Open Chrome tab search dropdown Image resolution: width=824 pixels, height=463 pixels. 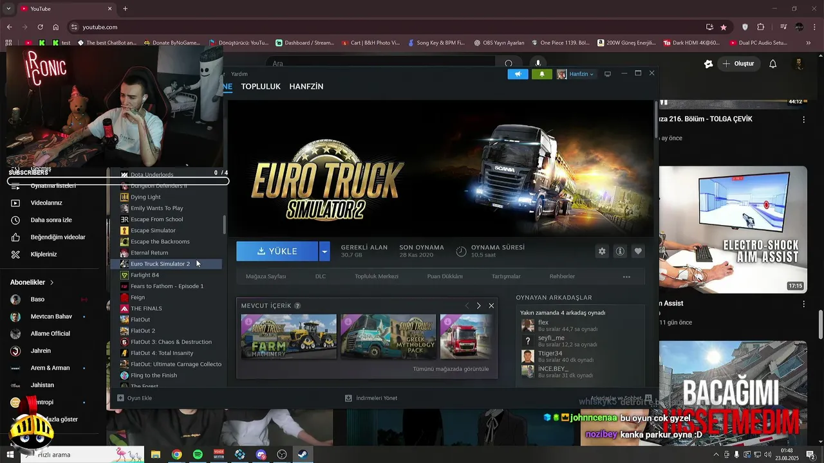click(x=8, y=8)
